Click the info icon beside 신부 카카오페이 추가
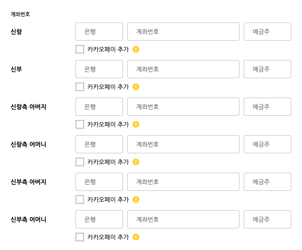This screenshot has width=302, height=250. (x=136, y=87)
